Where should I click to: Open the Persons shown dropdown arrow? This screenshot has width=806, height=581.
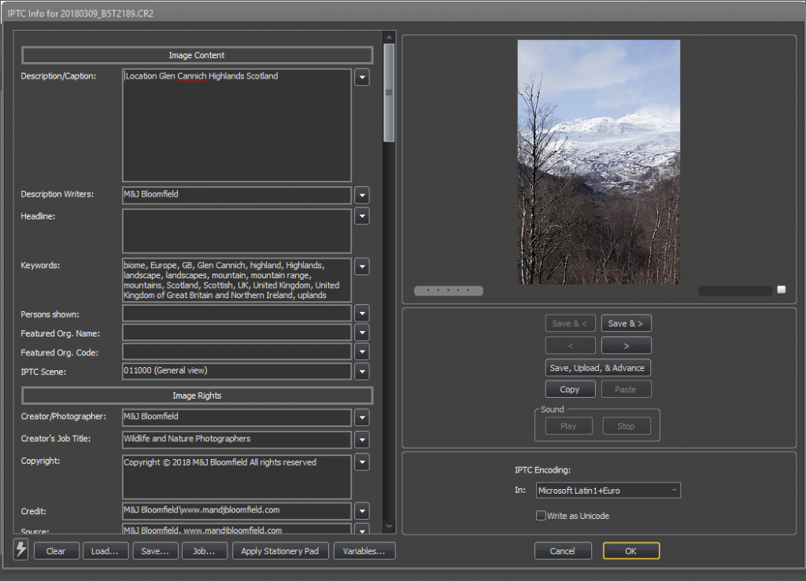pos(362,313)
